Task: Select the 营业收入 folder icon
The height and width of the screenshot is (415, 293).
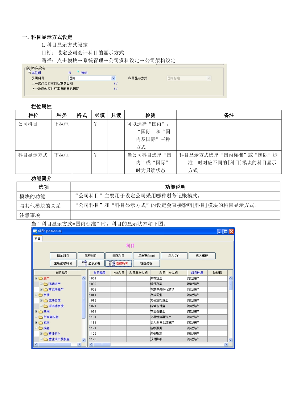Action: click(x=46, y=334)
